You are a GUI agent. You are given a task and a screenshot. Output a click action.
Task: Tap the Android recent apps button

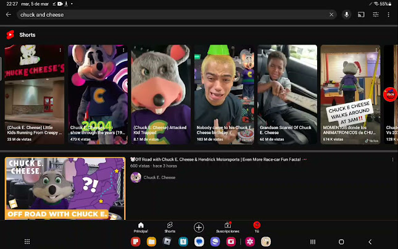pos(313,242)
